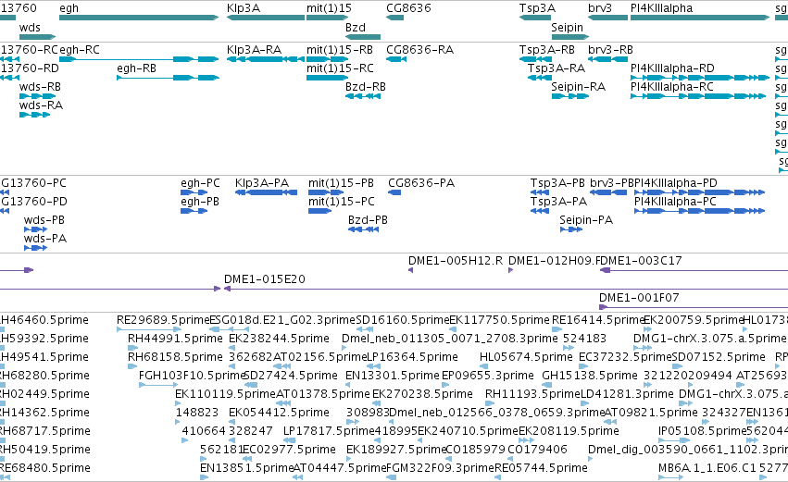Click the Seipin-PA protein feature
Screen dimensions: 788x482
coord(571,229)
